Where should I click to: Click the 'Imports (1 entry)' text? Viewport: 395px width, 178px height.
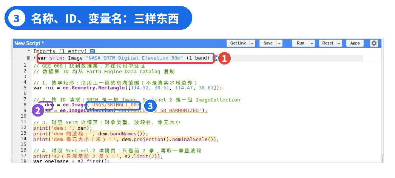(x=60, y=51)
